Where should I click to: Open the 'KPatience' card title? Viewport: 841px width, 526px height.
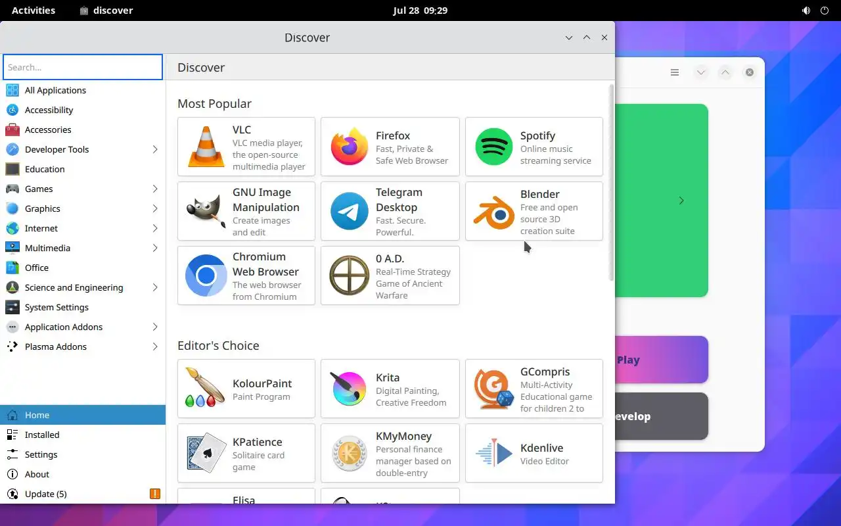click(x=258, y=442)
